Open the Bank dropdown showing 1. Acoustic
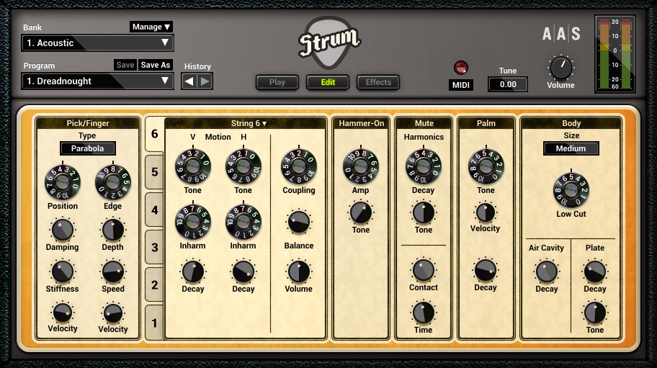 pos(97,43)
